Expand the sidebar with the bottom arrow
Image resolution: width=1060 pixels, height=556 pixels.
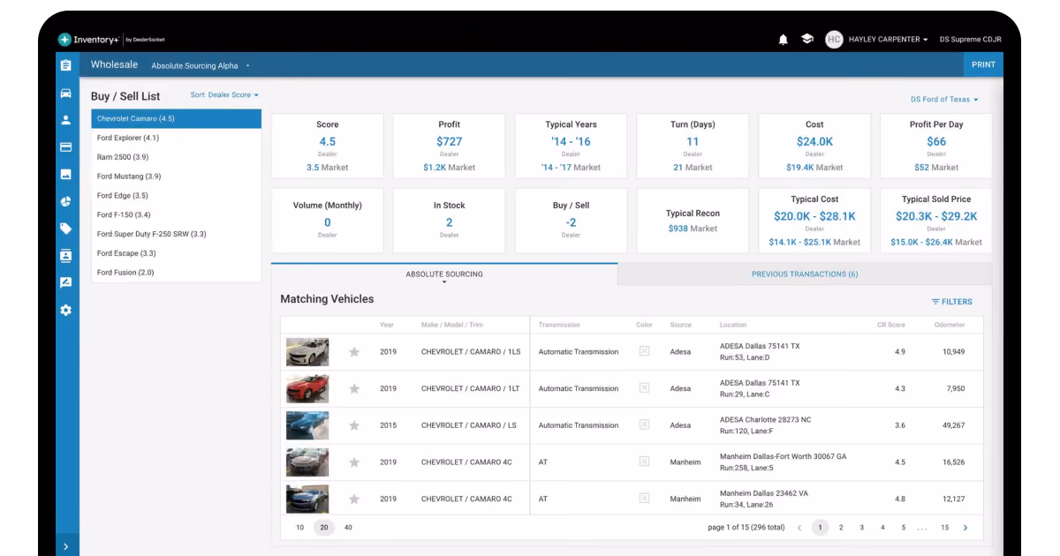pos(66,547)
